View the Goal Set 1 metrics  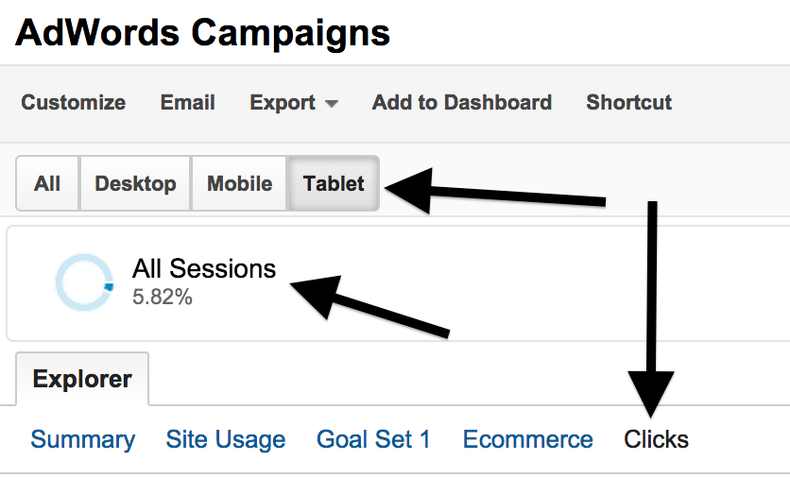(373, 439)
